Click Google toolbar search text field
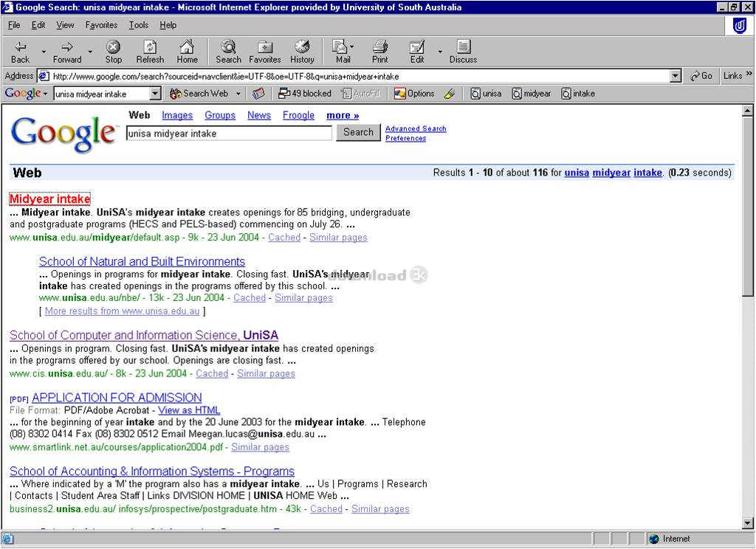The height and width of the screenshot is (549, 756). tap(102, 94)
